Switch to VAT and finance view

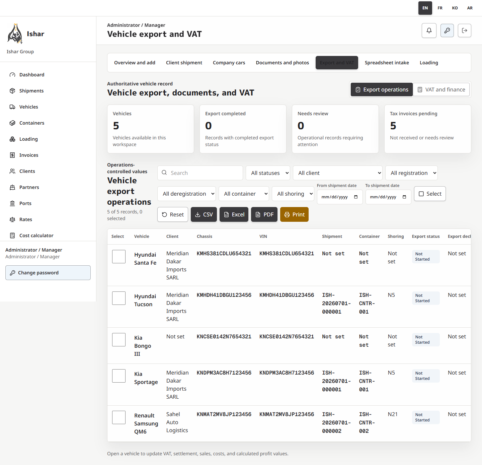click(441, 89)
